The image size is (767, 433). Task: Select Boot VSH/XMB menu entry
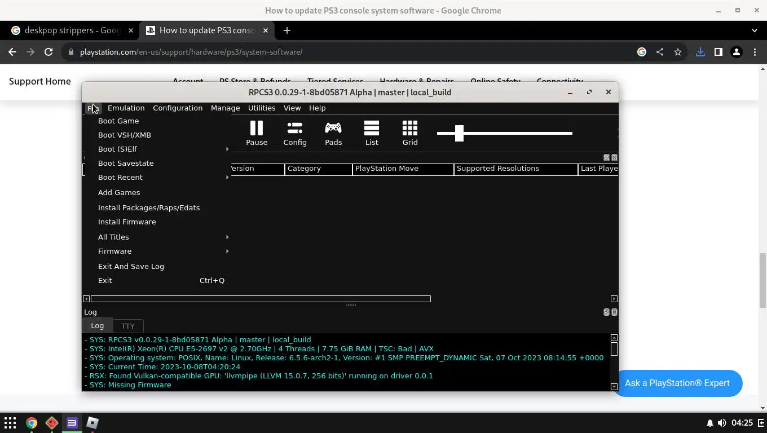tap(157, 135)
